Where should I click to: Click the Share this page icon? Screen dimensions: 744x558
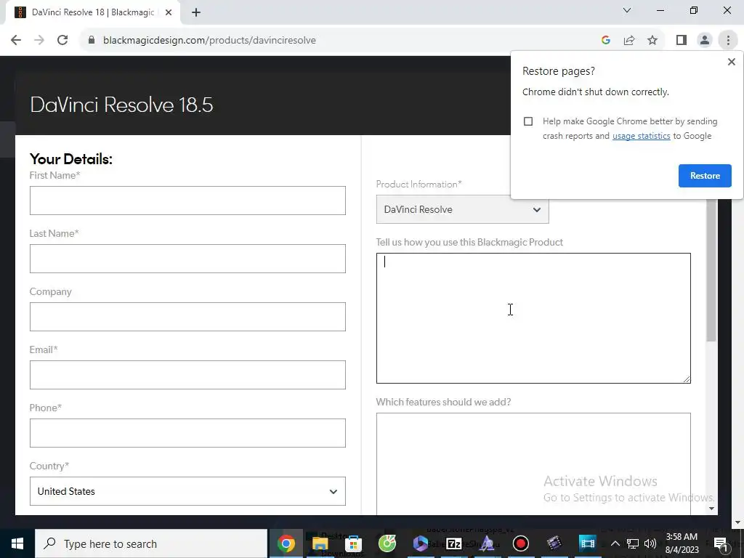click(629, 41)
